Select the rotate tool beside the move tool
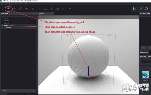 coord(15,9)
